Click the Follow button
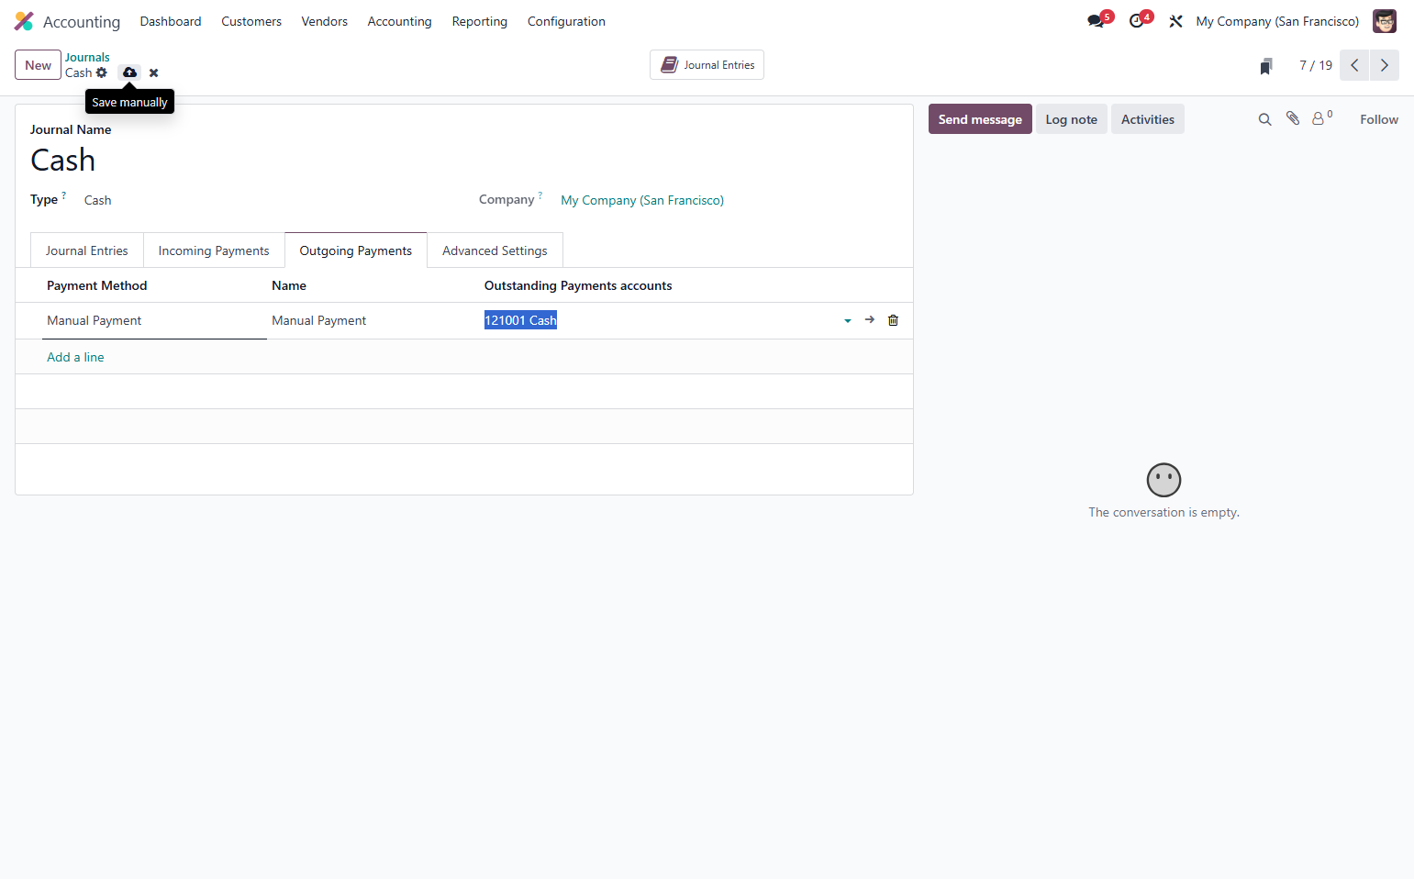Screen dimensions: 1414x879 [x=1379, y=119]
